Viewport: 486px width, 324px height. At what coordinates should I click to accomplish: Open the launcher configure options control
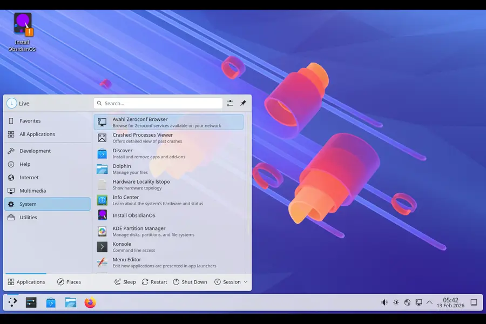(x=229, y=103)
